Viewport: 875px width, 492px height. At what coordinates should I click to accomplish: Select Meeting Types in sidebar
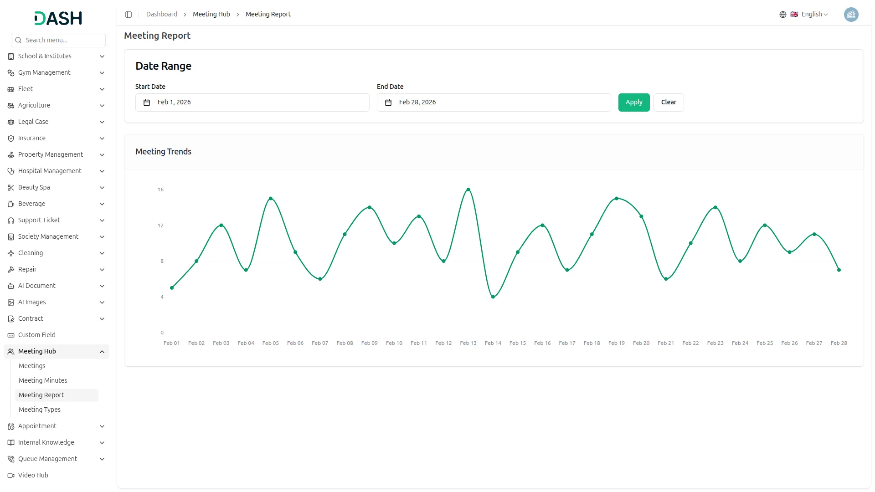pyautogui.click(x=40, y=410)
